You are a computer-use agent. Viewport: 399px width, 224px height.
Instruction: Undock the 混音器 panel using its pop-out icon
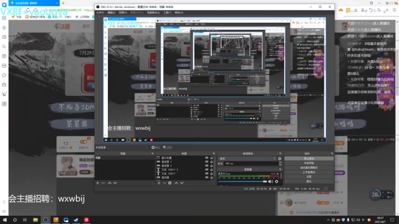[280, 169]
